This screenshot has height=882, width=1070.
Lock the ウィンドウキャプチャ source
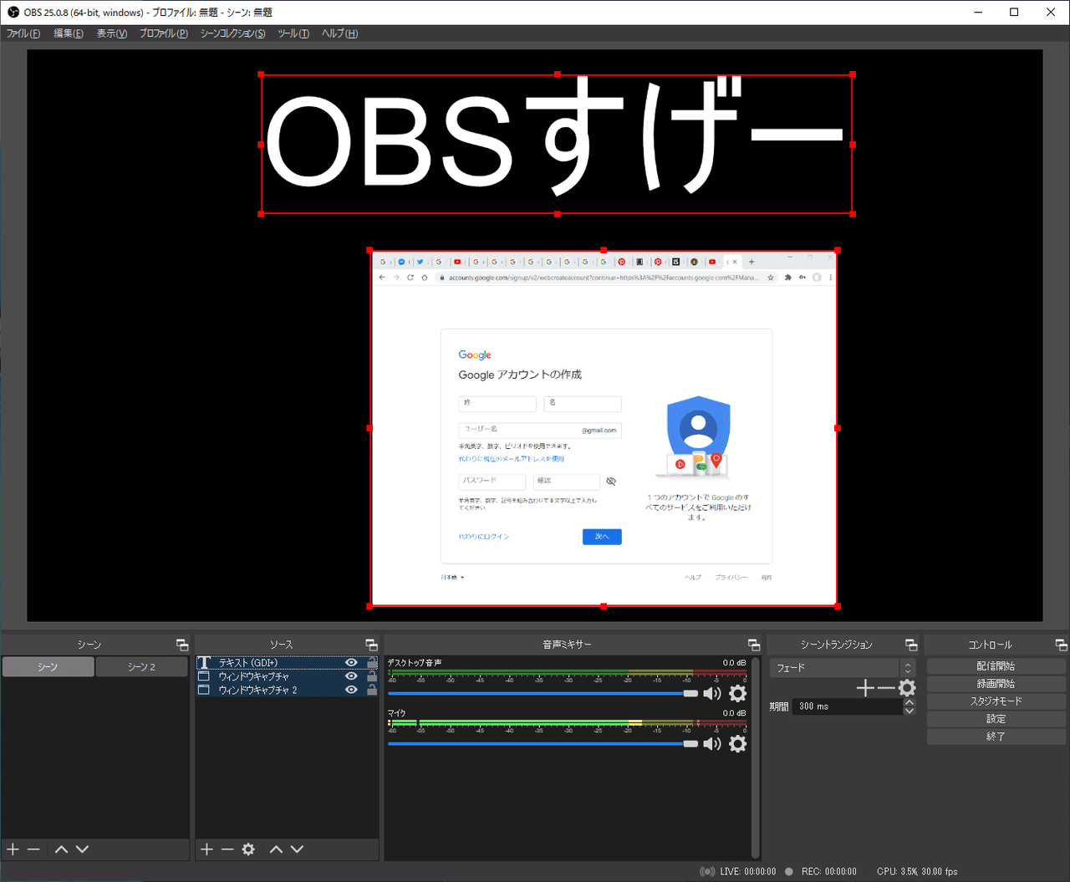pos(372,676)
